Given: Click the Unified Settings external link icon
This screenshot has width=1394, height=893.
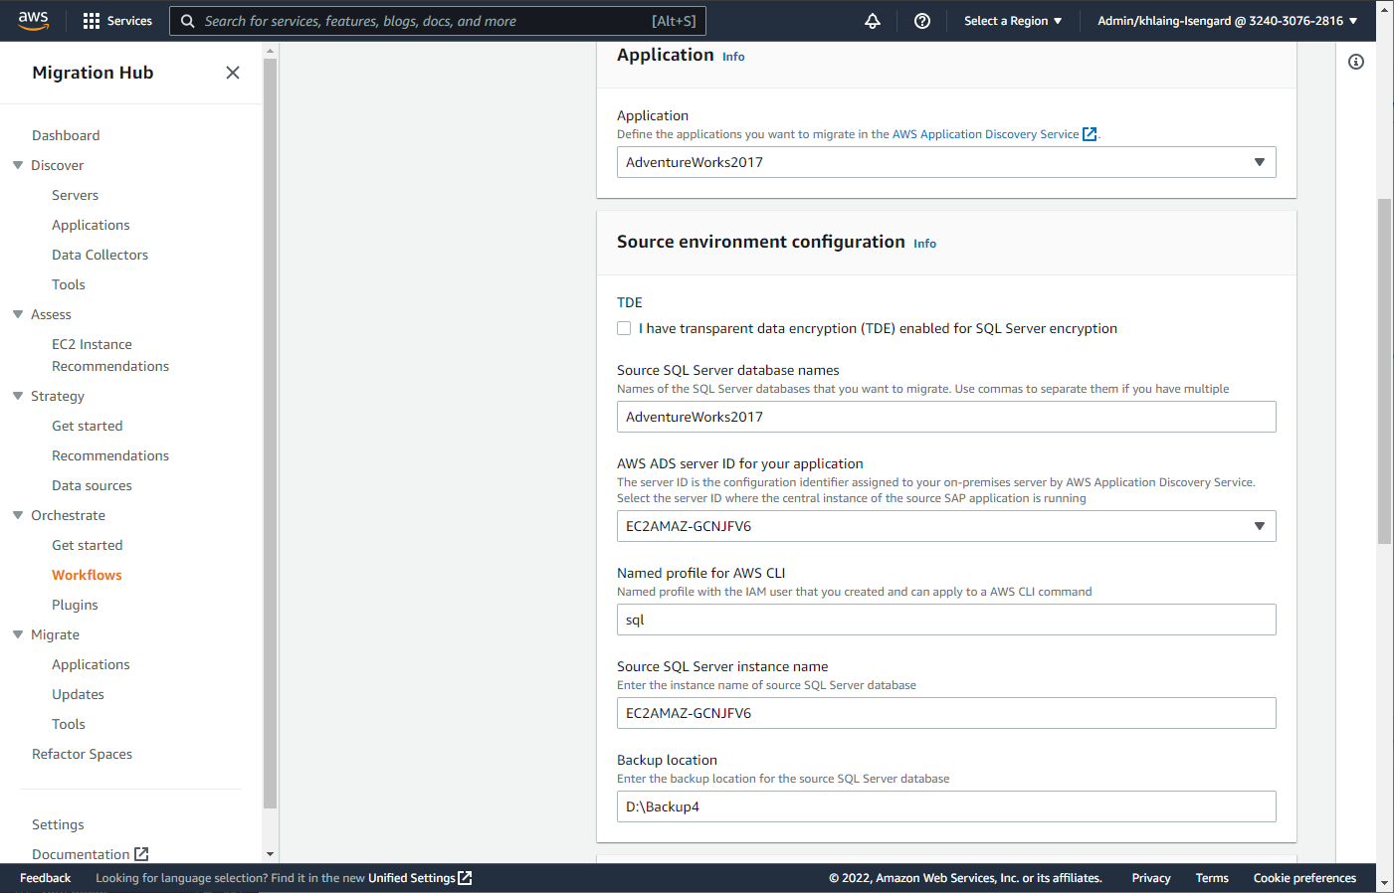Looking at the screenshot, I should 465,878.
